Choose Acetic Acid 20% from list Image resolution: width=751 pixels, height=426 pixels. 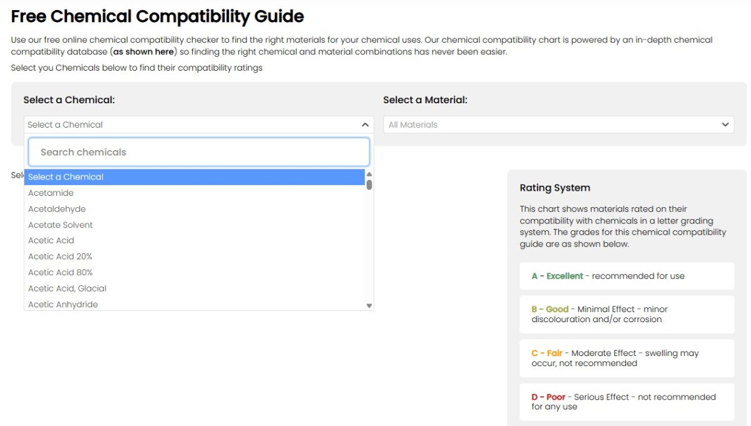point(60,256)
